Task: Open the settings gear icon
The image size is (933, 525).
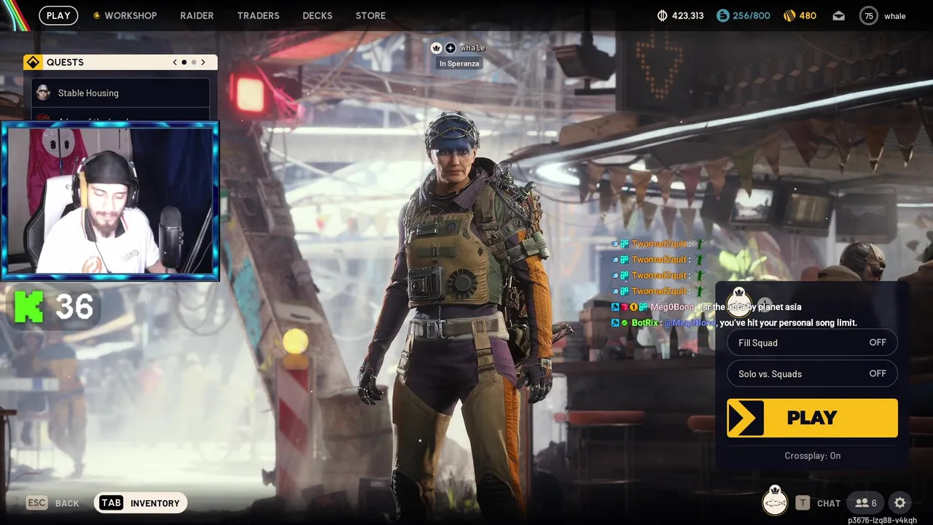Action: click(x=900, y=503)
